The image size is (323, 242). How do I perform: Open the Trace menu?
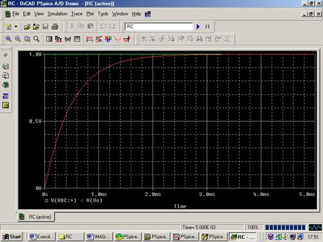76,14
